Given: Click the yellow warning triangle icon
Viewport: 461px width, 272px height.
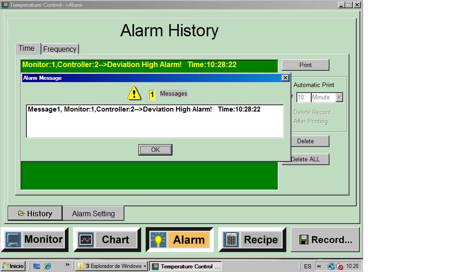Looking at the screenshot, I should tap(134, 93).
